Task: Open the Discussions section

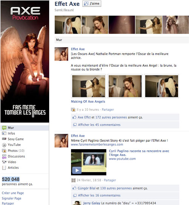Action: coord(16,156)
